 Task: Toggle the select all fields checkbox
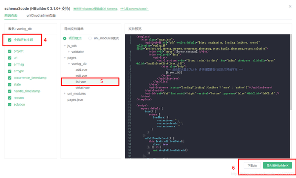point(10,40)
